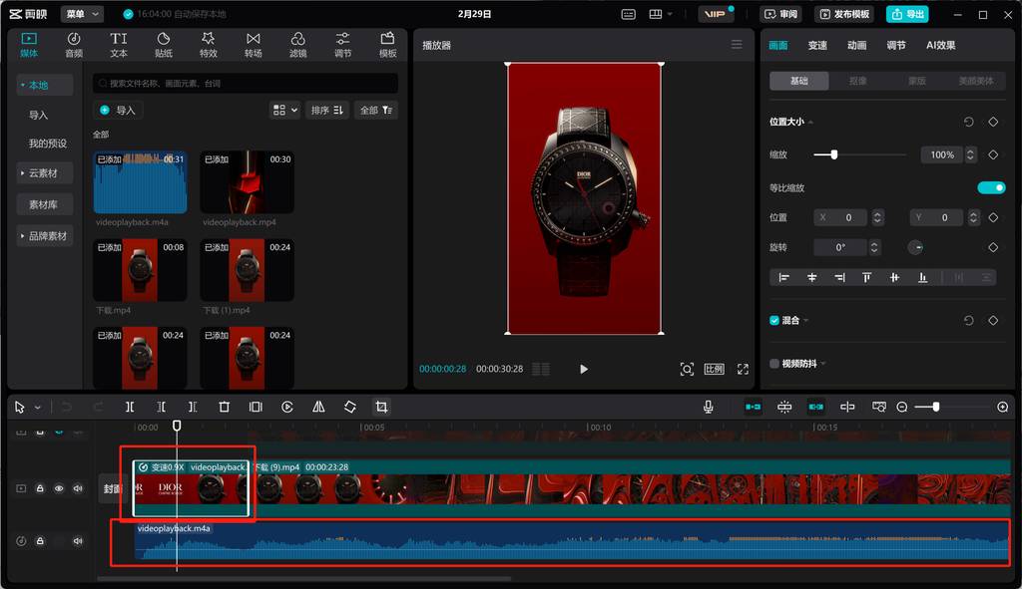This screenshot has height=589, width=1022.
Task: Uncheck the 混合 blend checkbox
Action: 774,320
